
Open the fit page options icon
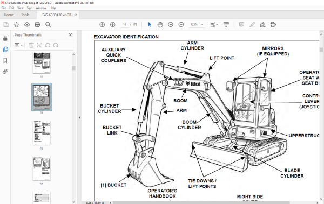click(214, 25)
